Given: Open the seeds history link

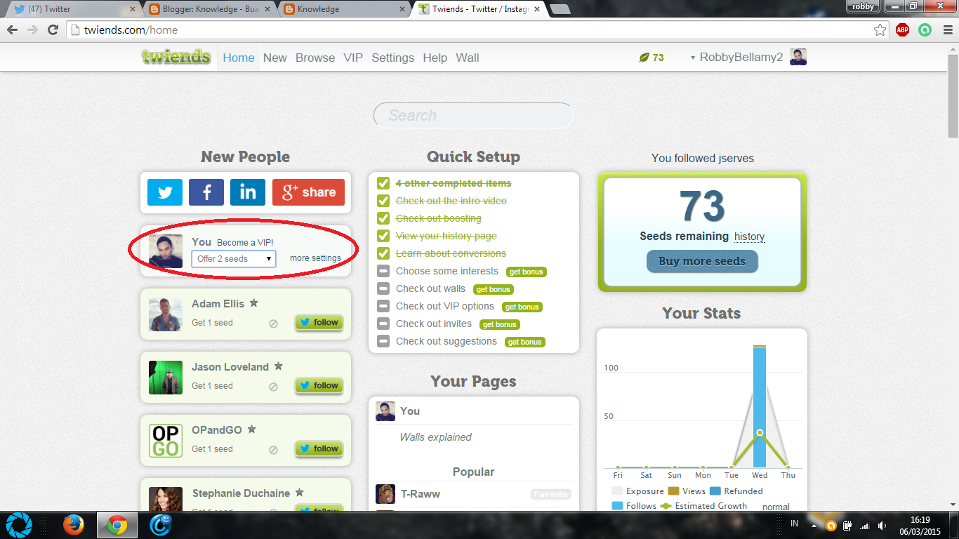Looking at the screenshot, I should pos(749,237).
